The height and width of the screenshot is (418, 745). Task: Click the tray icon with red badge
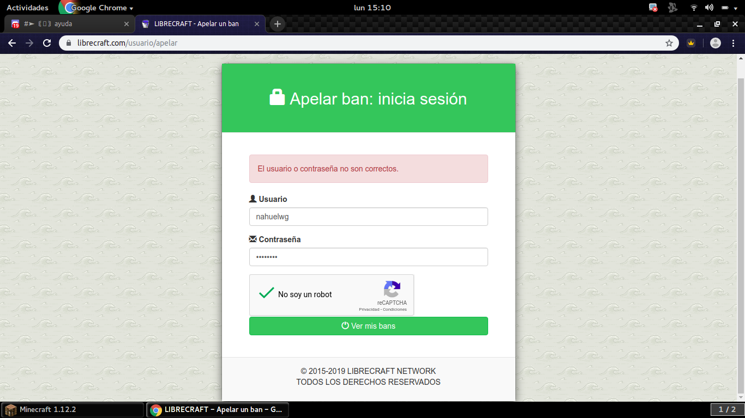653,8
